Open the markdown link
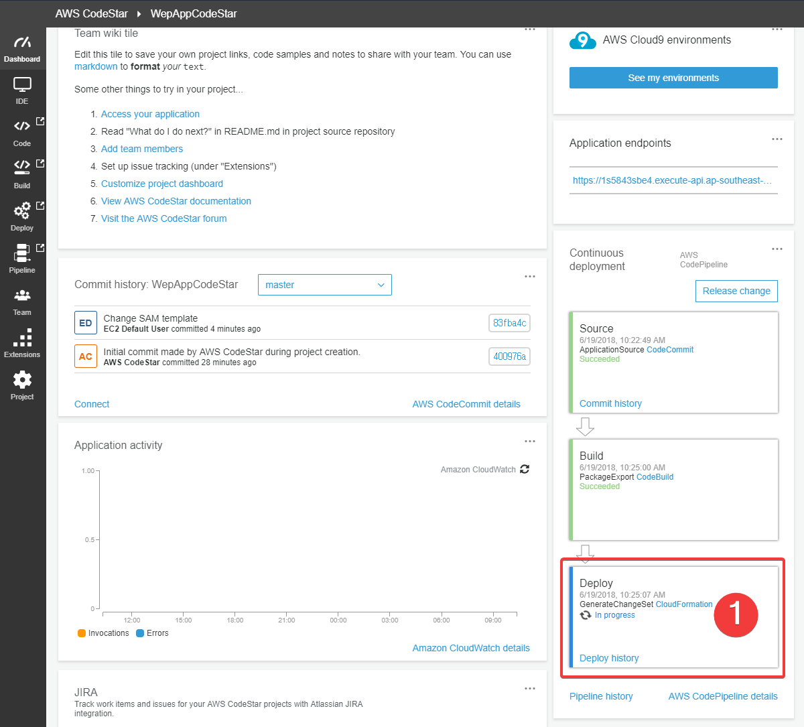Image resolution: width=804 pixels, height=727 pixels. point(96,66)
